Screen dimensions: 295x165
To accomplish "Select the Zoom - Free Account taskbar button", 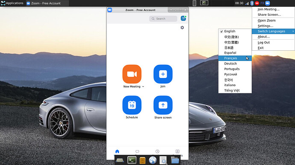I will 47,3.
